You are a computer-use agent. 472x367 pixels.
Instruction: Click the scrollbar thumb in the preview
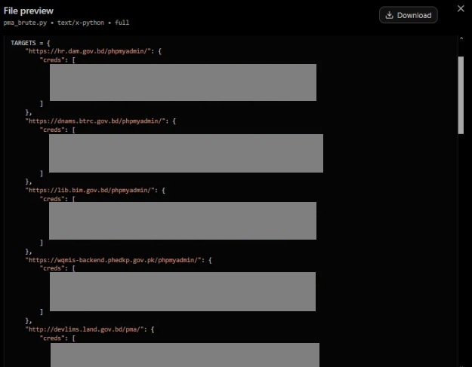pyautogui.click(x=461, y=95)
